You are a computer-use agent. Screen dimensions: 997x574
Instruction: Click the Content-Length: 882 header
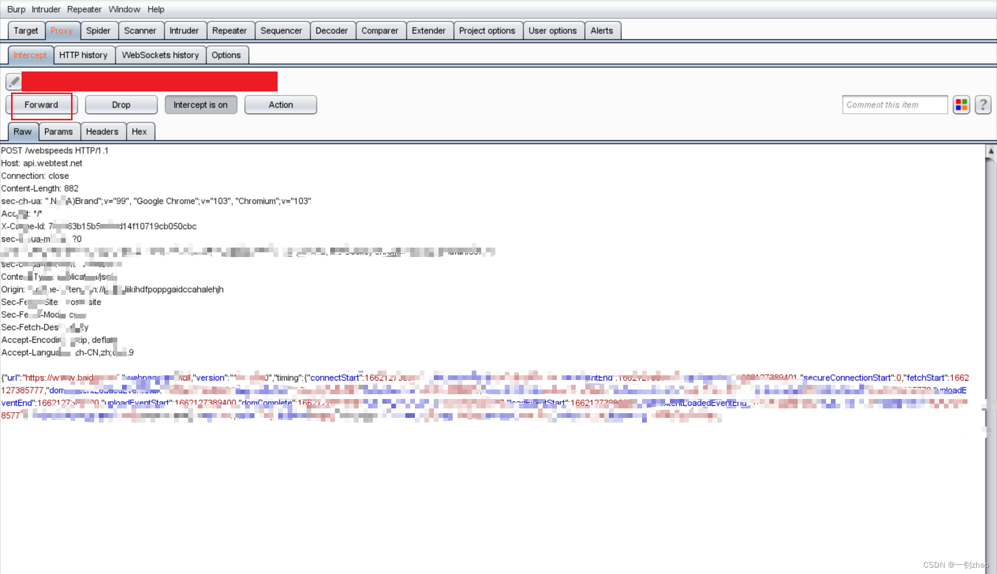pos(40,188)
